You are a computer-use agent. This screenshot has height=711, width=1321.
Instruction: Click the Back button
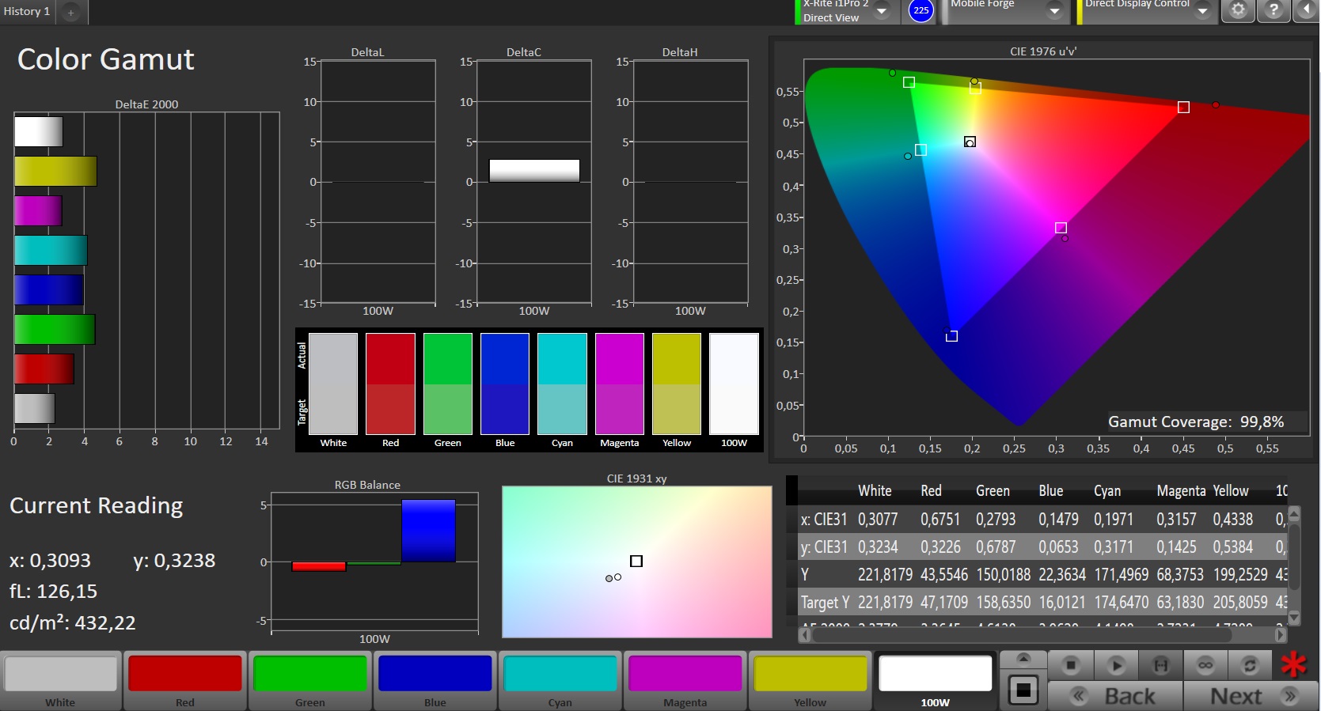tap(1115, 696)
